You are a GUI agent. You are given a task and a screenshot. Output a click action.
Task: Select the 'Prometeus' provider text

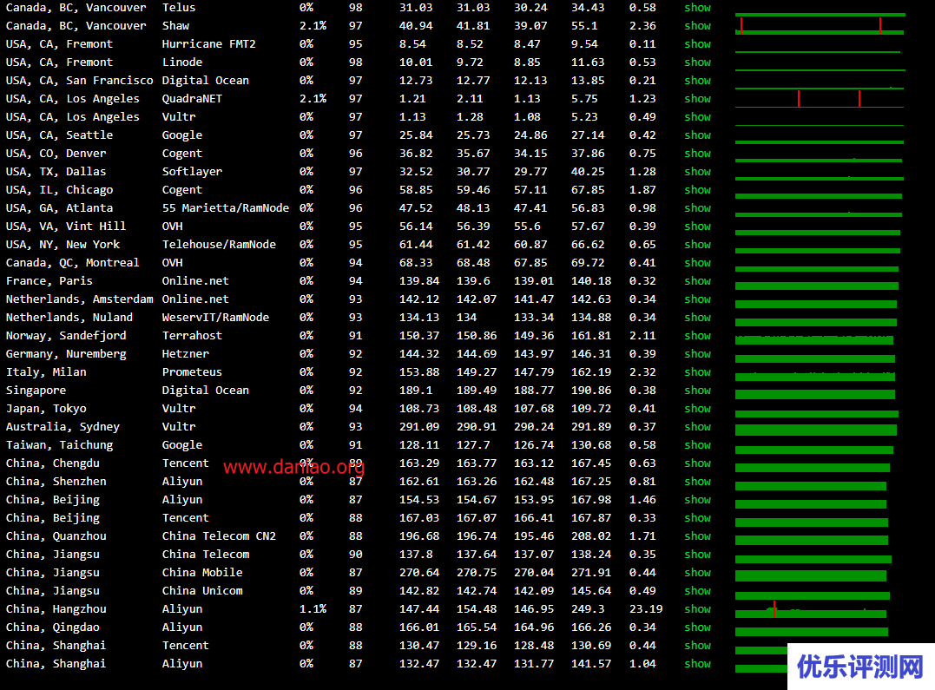pyautogui.click(x=192, y=372)
